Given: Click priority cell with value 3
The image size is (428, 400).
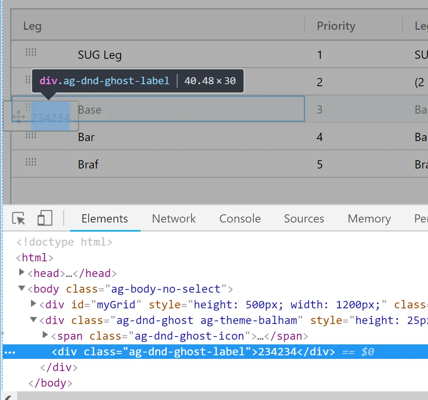Looking at the screenshot, I should click(320, 109).
